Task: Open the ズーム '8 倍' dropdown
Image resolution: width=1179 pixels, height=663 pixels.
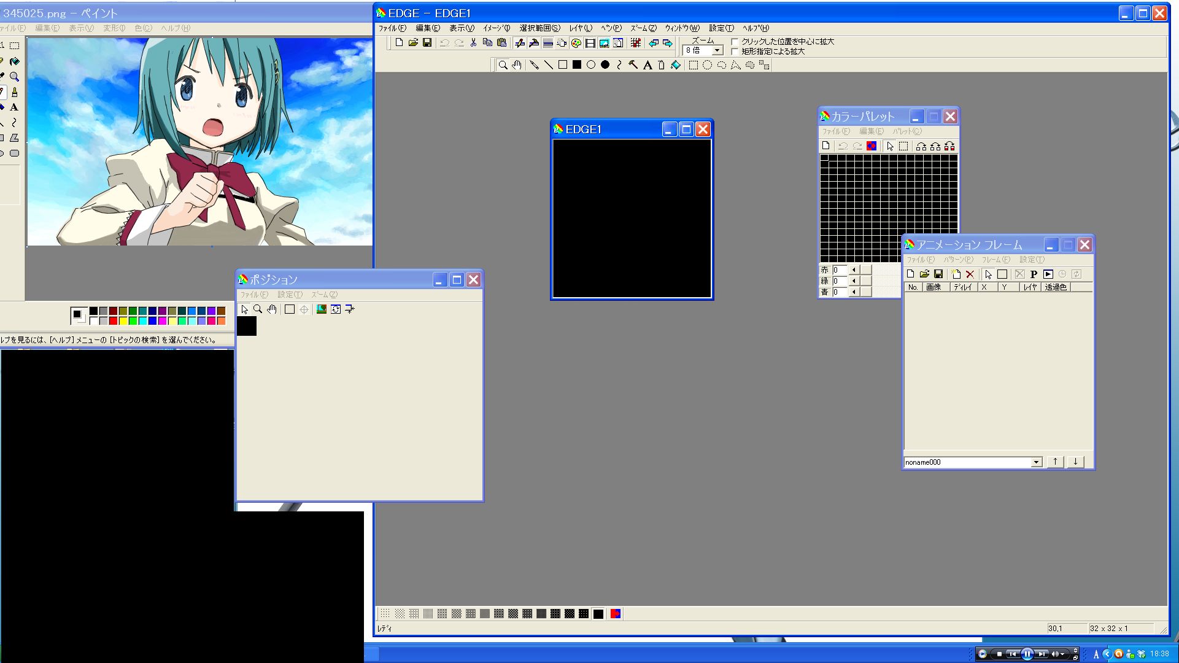Action: click(x=717, y=50)
